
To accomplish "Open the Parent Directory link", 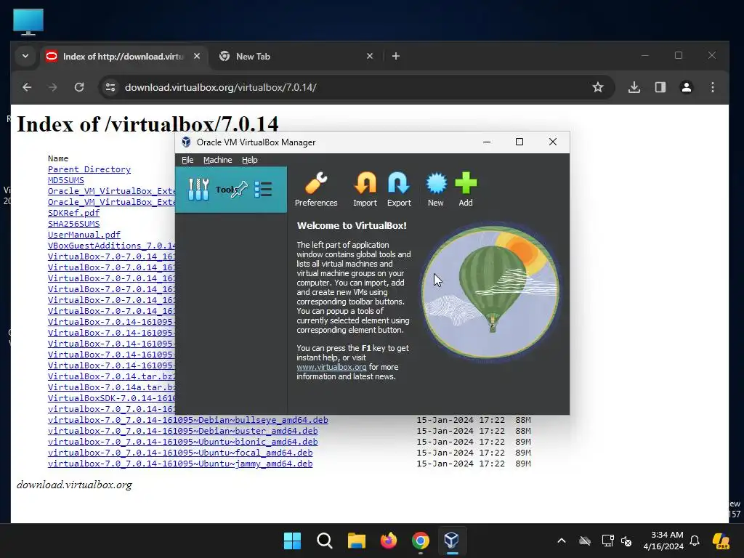I will (x=89, y=169).
